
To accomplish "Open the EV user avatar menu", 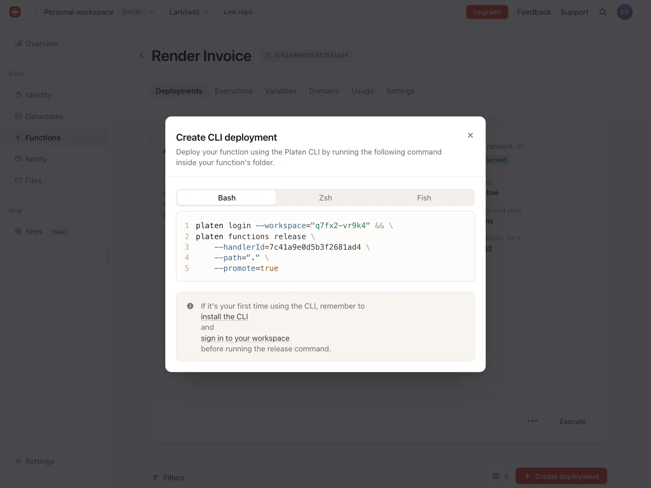I will (625, 12).
